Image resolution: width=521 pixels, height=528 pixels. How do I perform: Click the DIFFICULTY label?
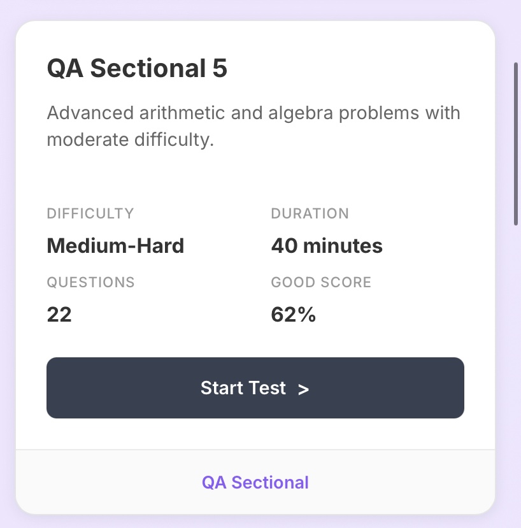coord(90,213)
